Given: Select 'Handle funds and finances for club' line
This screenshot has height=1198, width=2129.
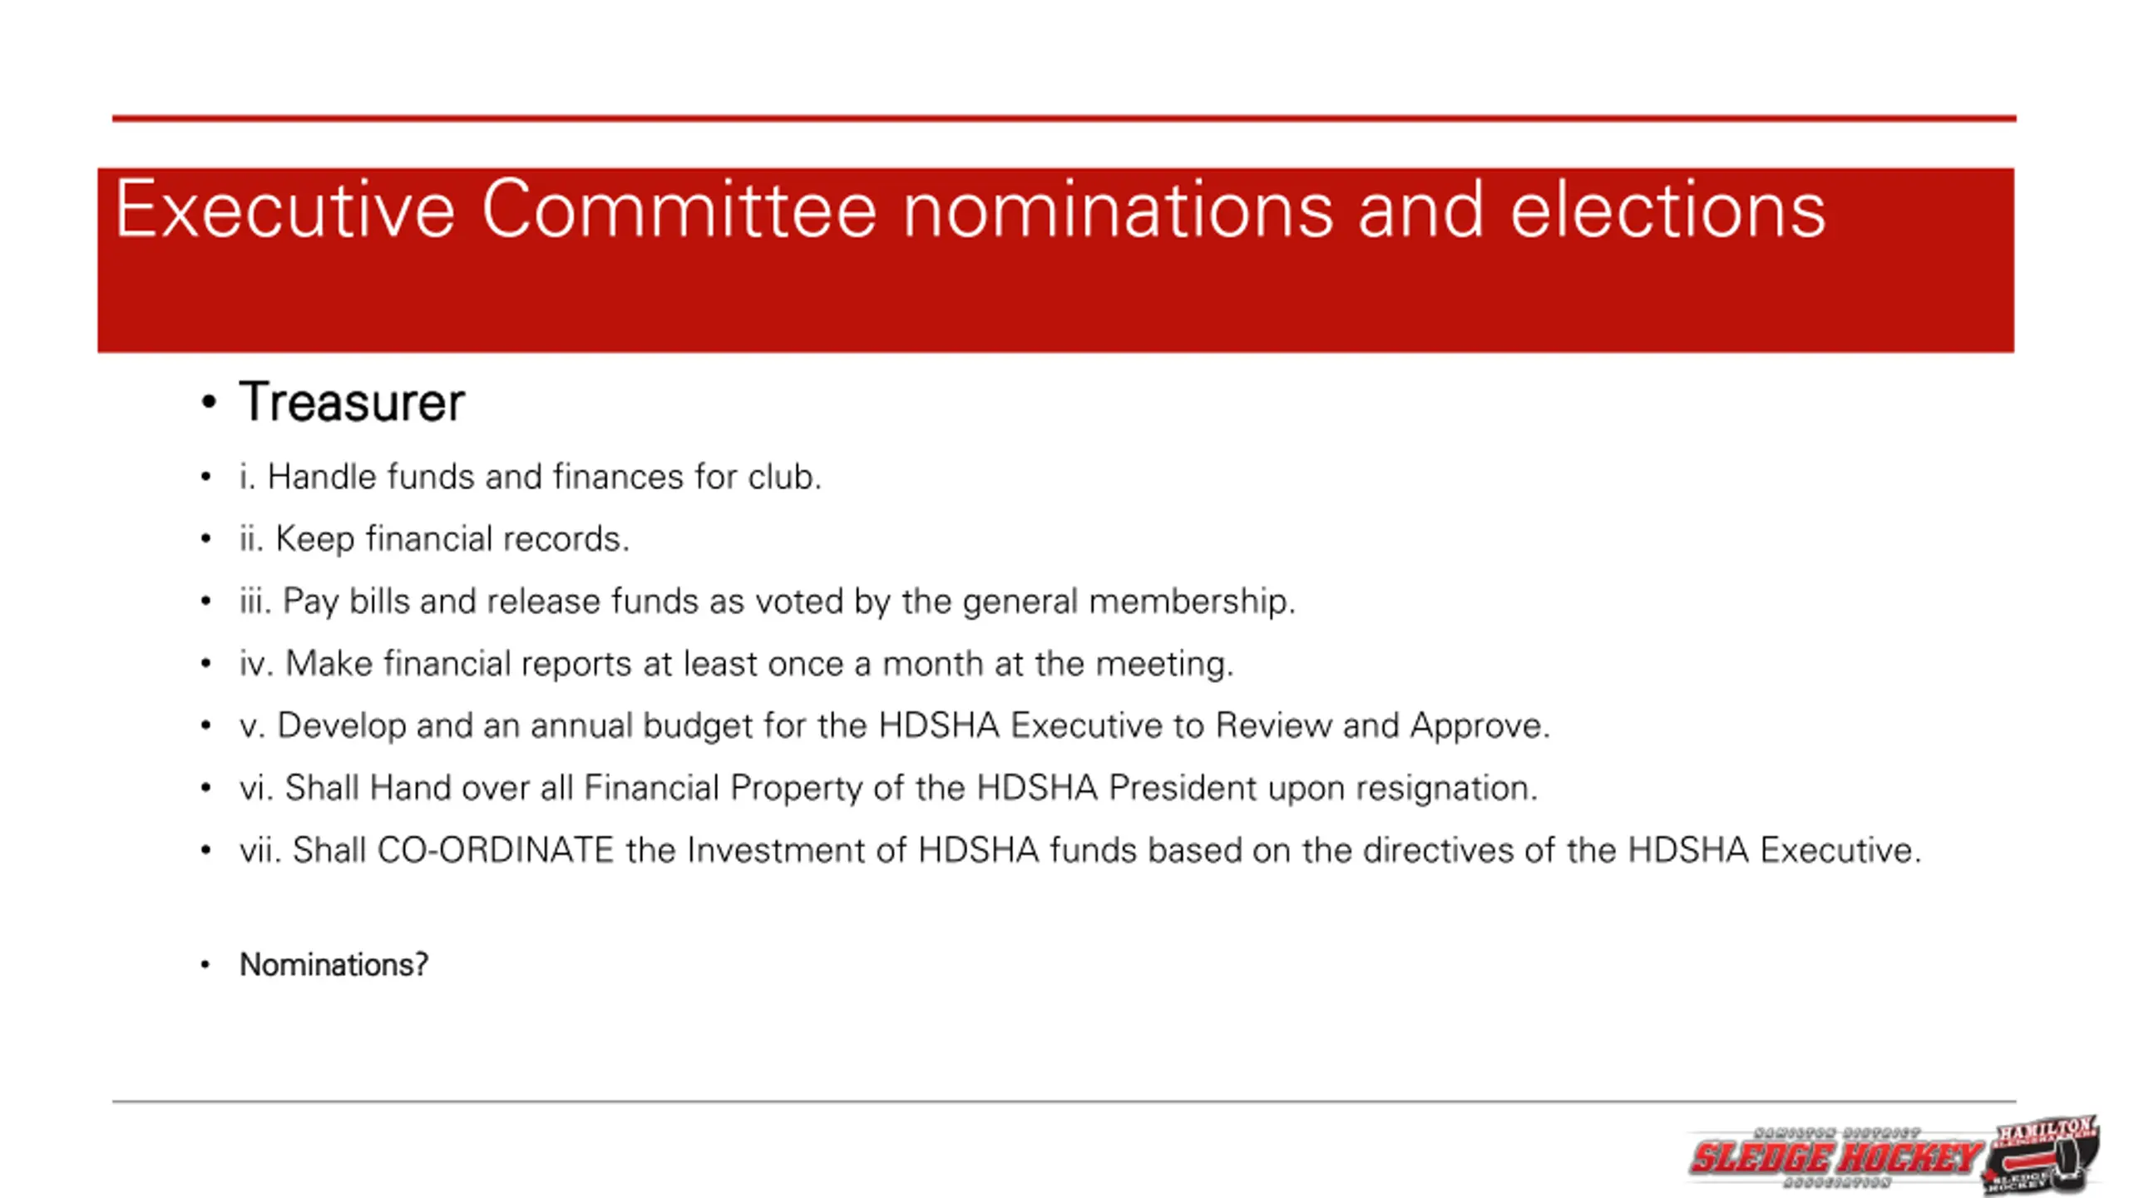Looking at the screenshot, I should [x=531, y=478].
